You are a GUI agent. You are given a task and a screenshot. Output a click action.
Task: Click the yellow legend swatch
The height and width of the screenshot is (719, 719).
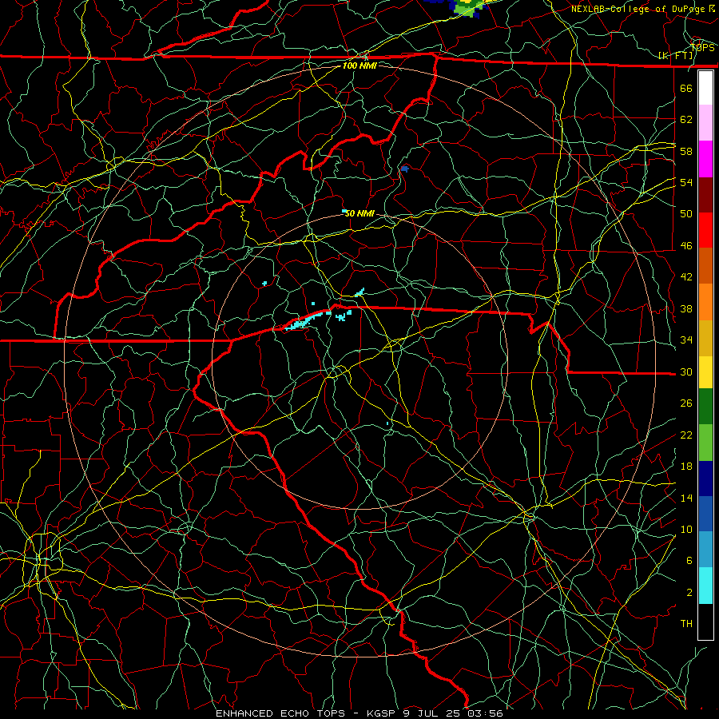pyautogui.click(x=705, y=371)
